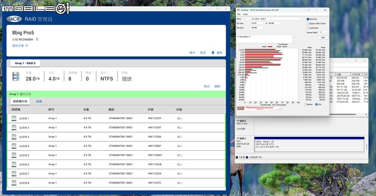Select the Bytes/s radio button
Screen dimensions: 376x196
click(x=305, y=104)
